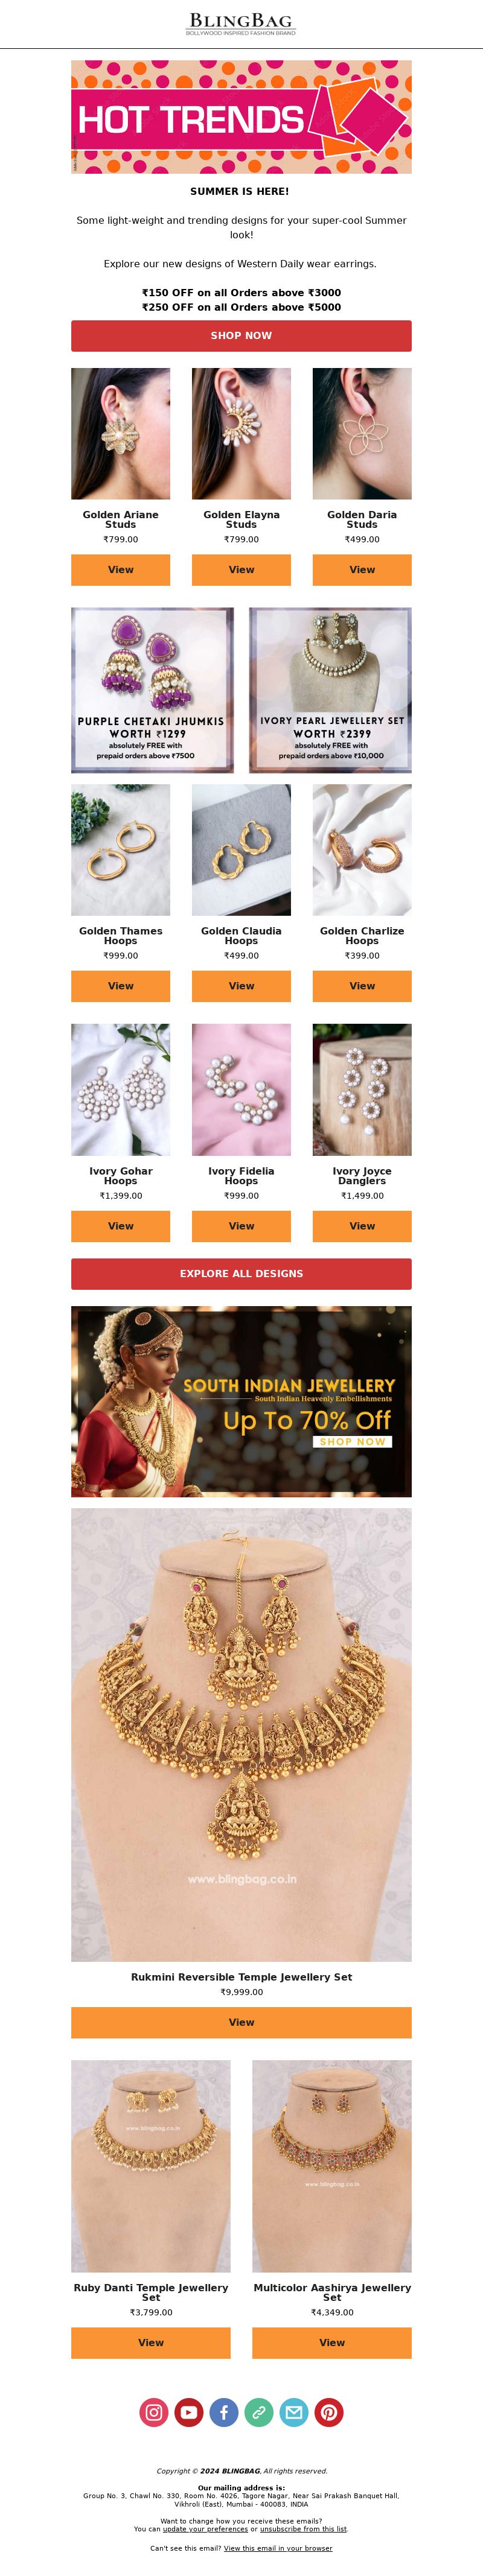Open the Instagram social icon

(154, 2412)
